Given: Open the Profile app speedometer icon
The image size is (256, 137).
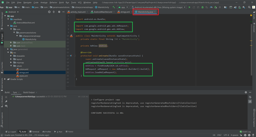Looking at the screenshot, I should [x=211, y=7].
